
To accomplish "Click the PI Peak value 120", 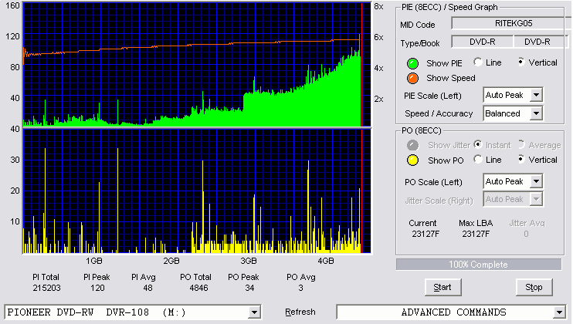I will [97, 288].
